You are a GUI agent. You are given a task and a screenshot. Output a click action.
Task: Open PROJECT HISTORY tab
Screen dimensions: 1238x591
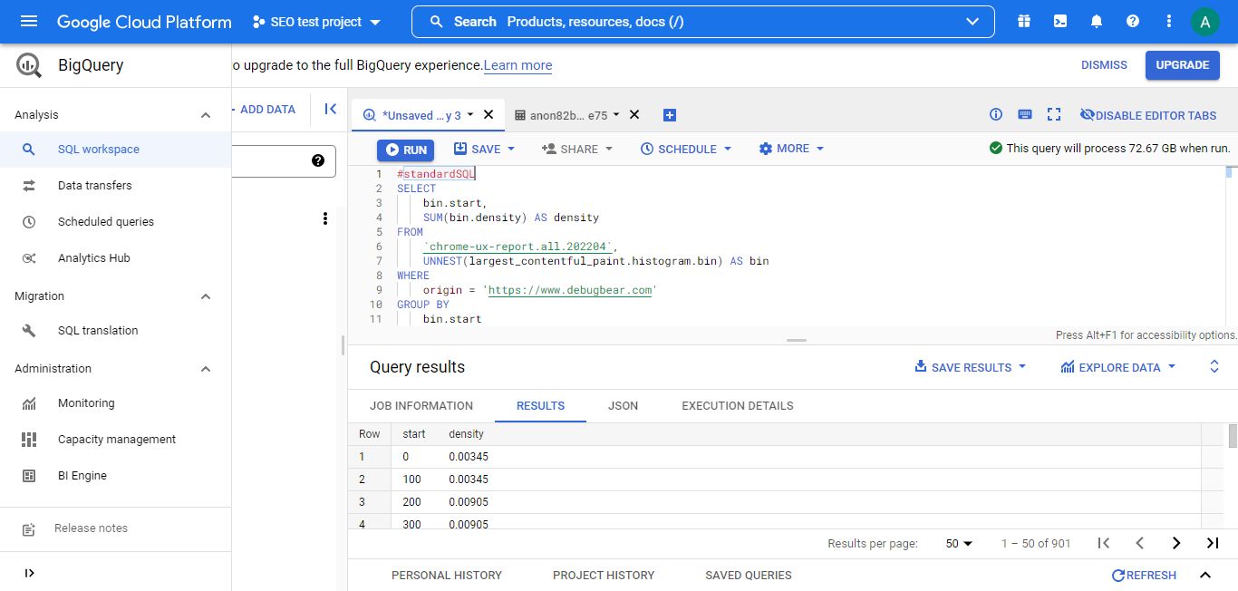(x=604, y=575)
